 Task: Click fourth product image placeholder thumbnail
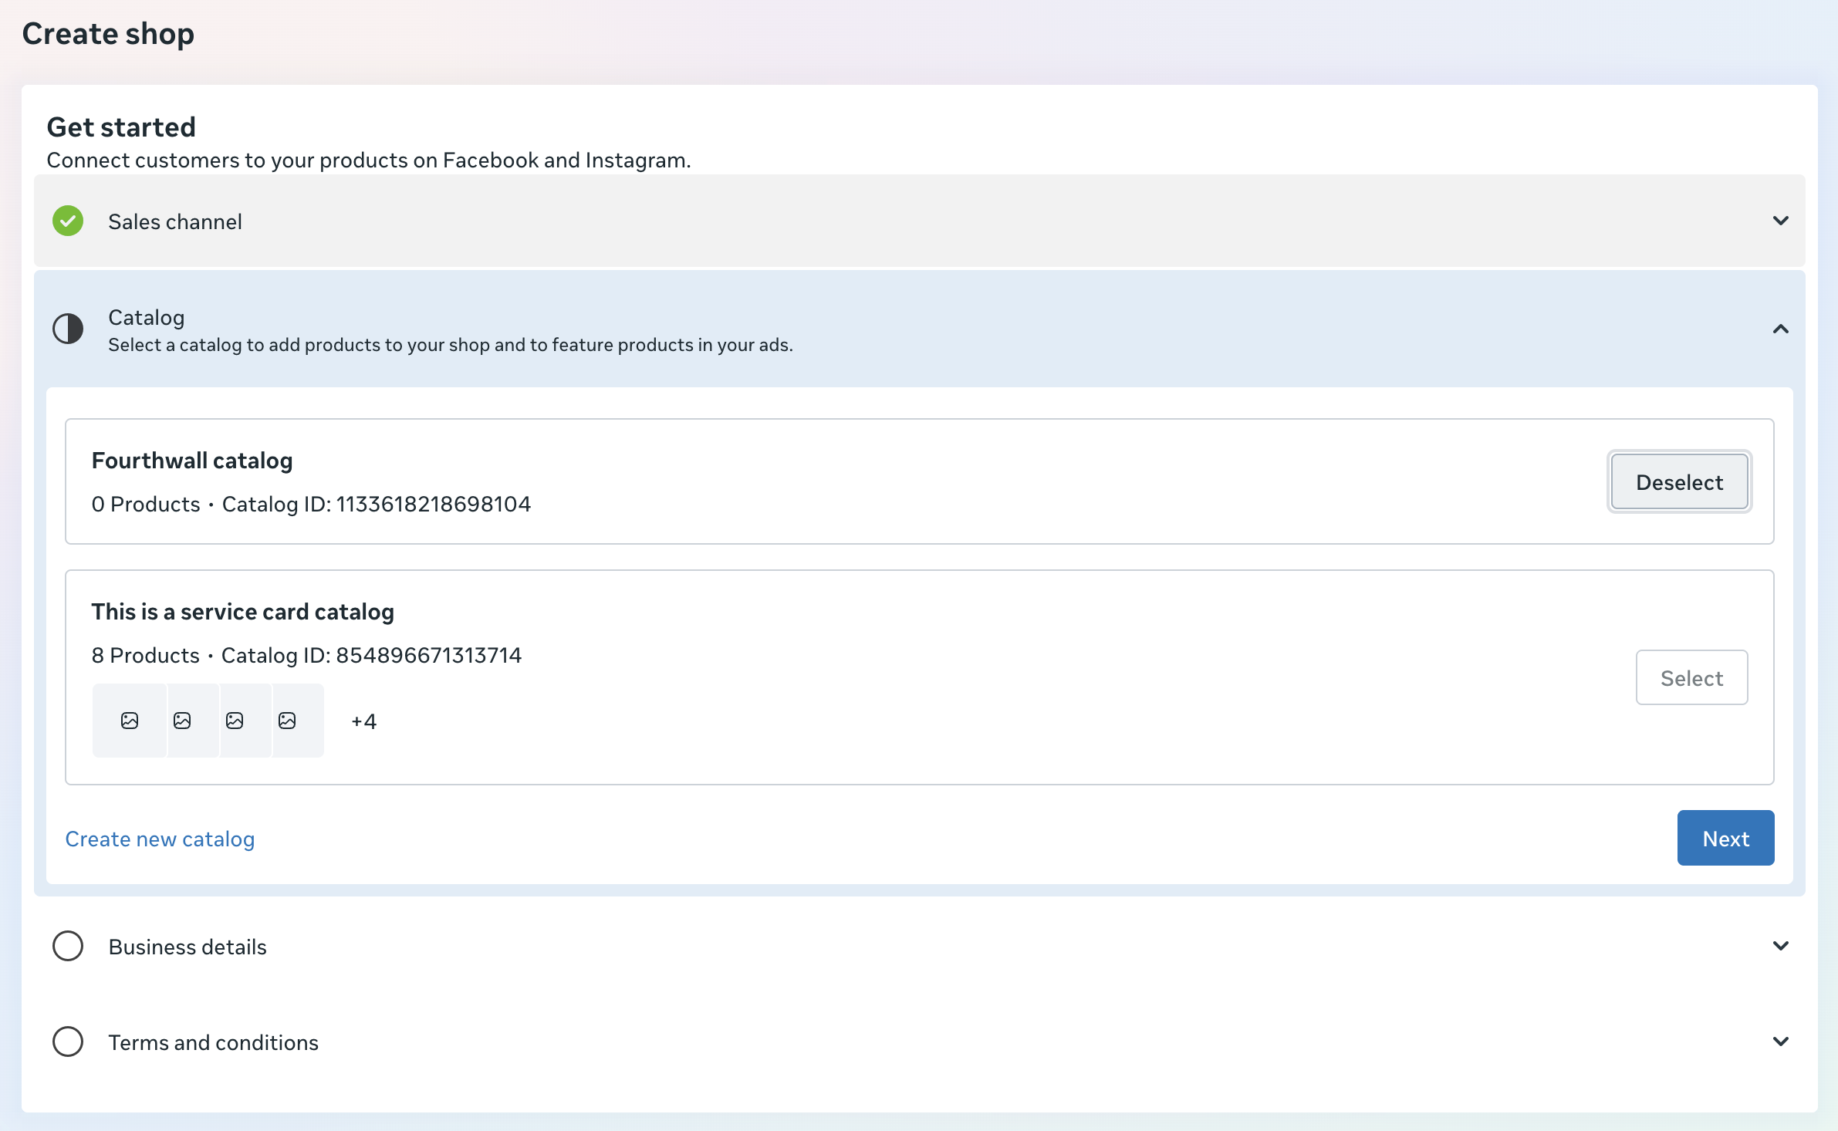point(287,721)
